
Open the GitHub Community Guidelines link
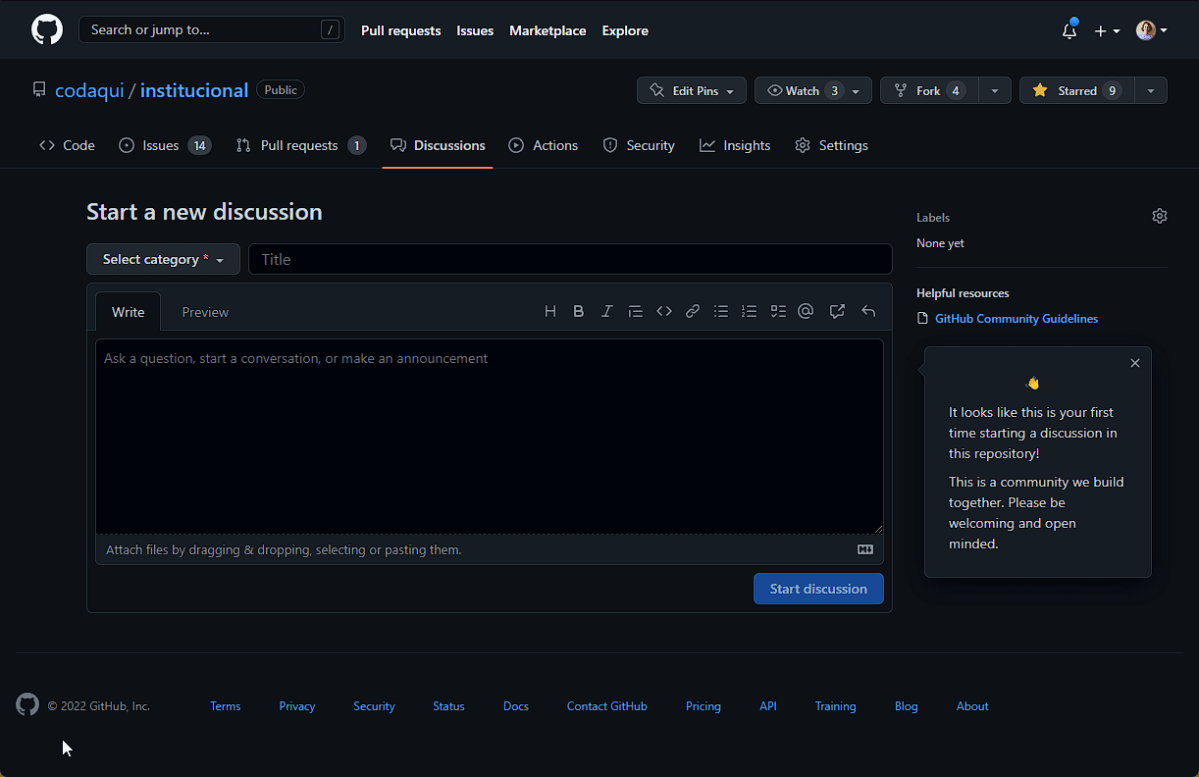pos(1016,319)
